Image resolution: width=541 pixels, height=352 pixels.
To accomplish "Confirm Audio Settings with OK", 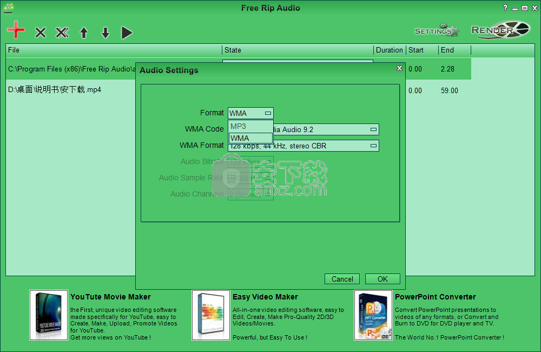I will click(x=382, y=279).
